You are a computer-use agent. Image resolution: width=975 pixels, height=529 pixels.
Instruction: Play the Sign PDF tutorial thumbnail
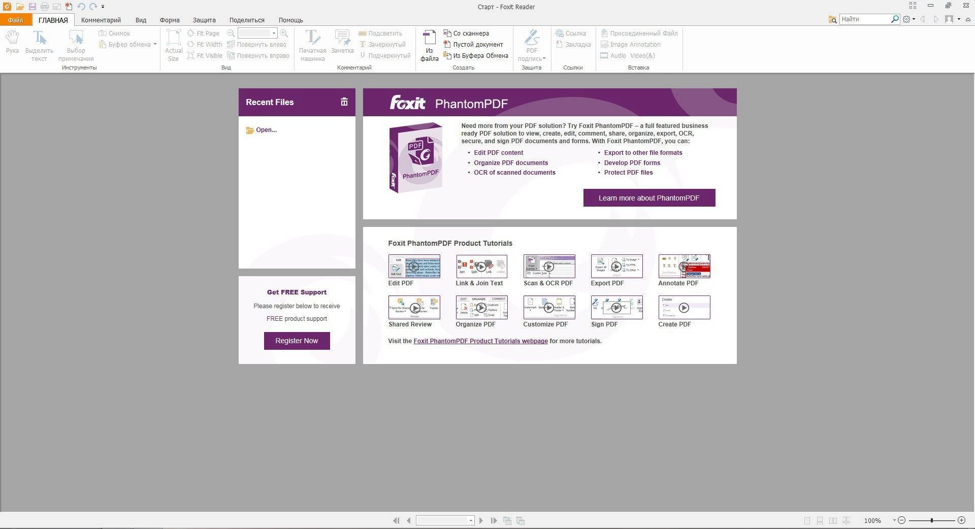point(616,308)
